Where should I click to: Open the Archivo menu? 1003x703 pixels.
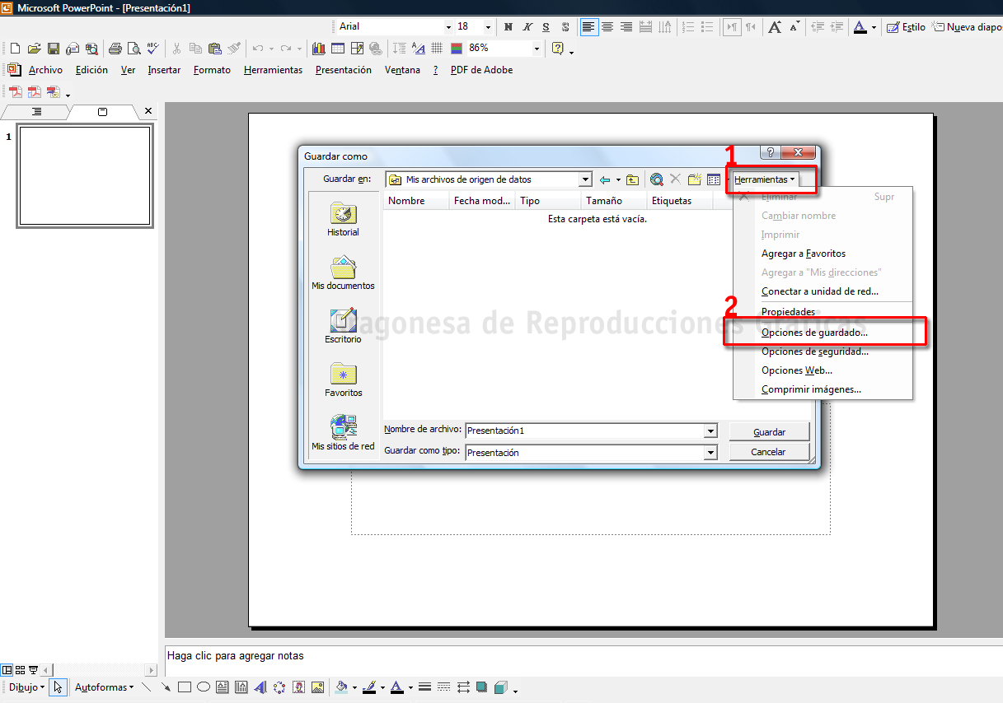(45, 70)
